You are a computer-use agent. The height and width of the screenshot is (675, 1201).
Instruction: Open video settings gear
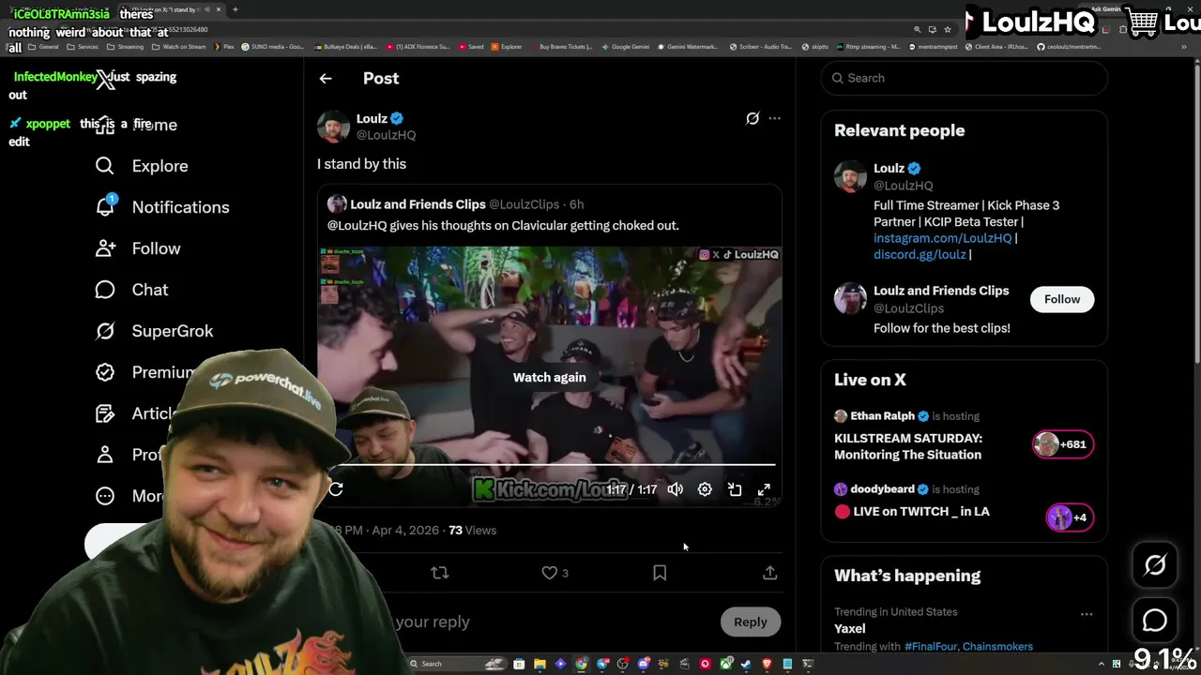click(x=705, y=489)
